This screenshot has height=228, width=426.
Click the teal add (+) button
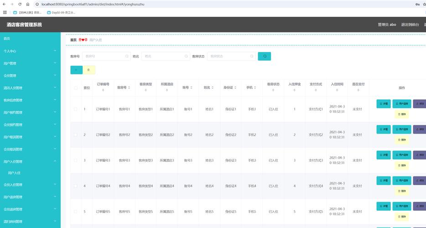tap(76, 70)
